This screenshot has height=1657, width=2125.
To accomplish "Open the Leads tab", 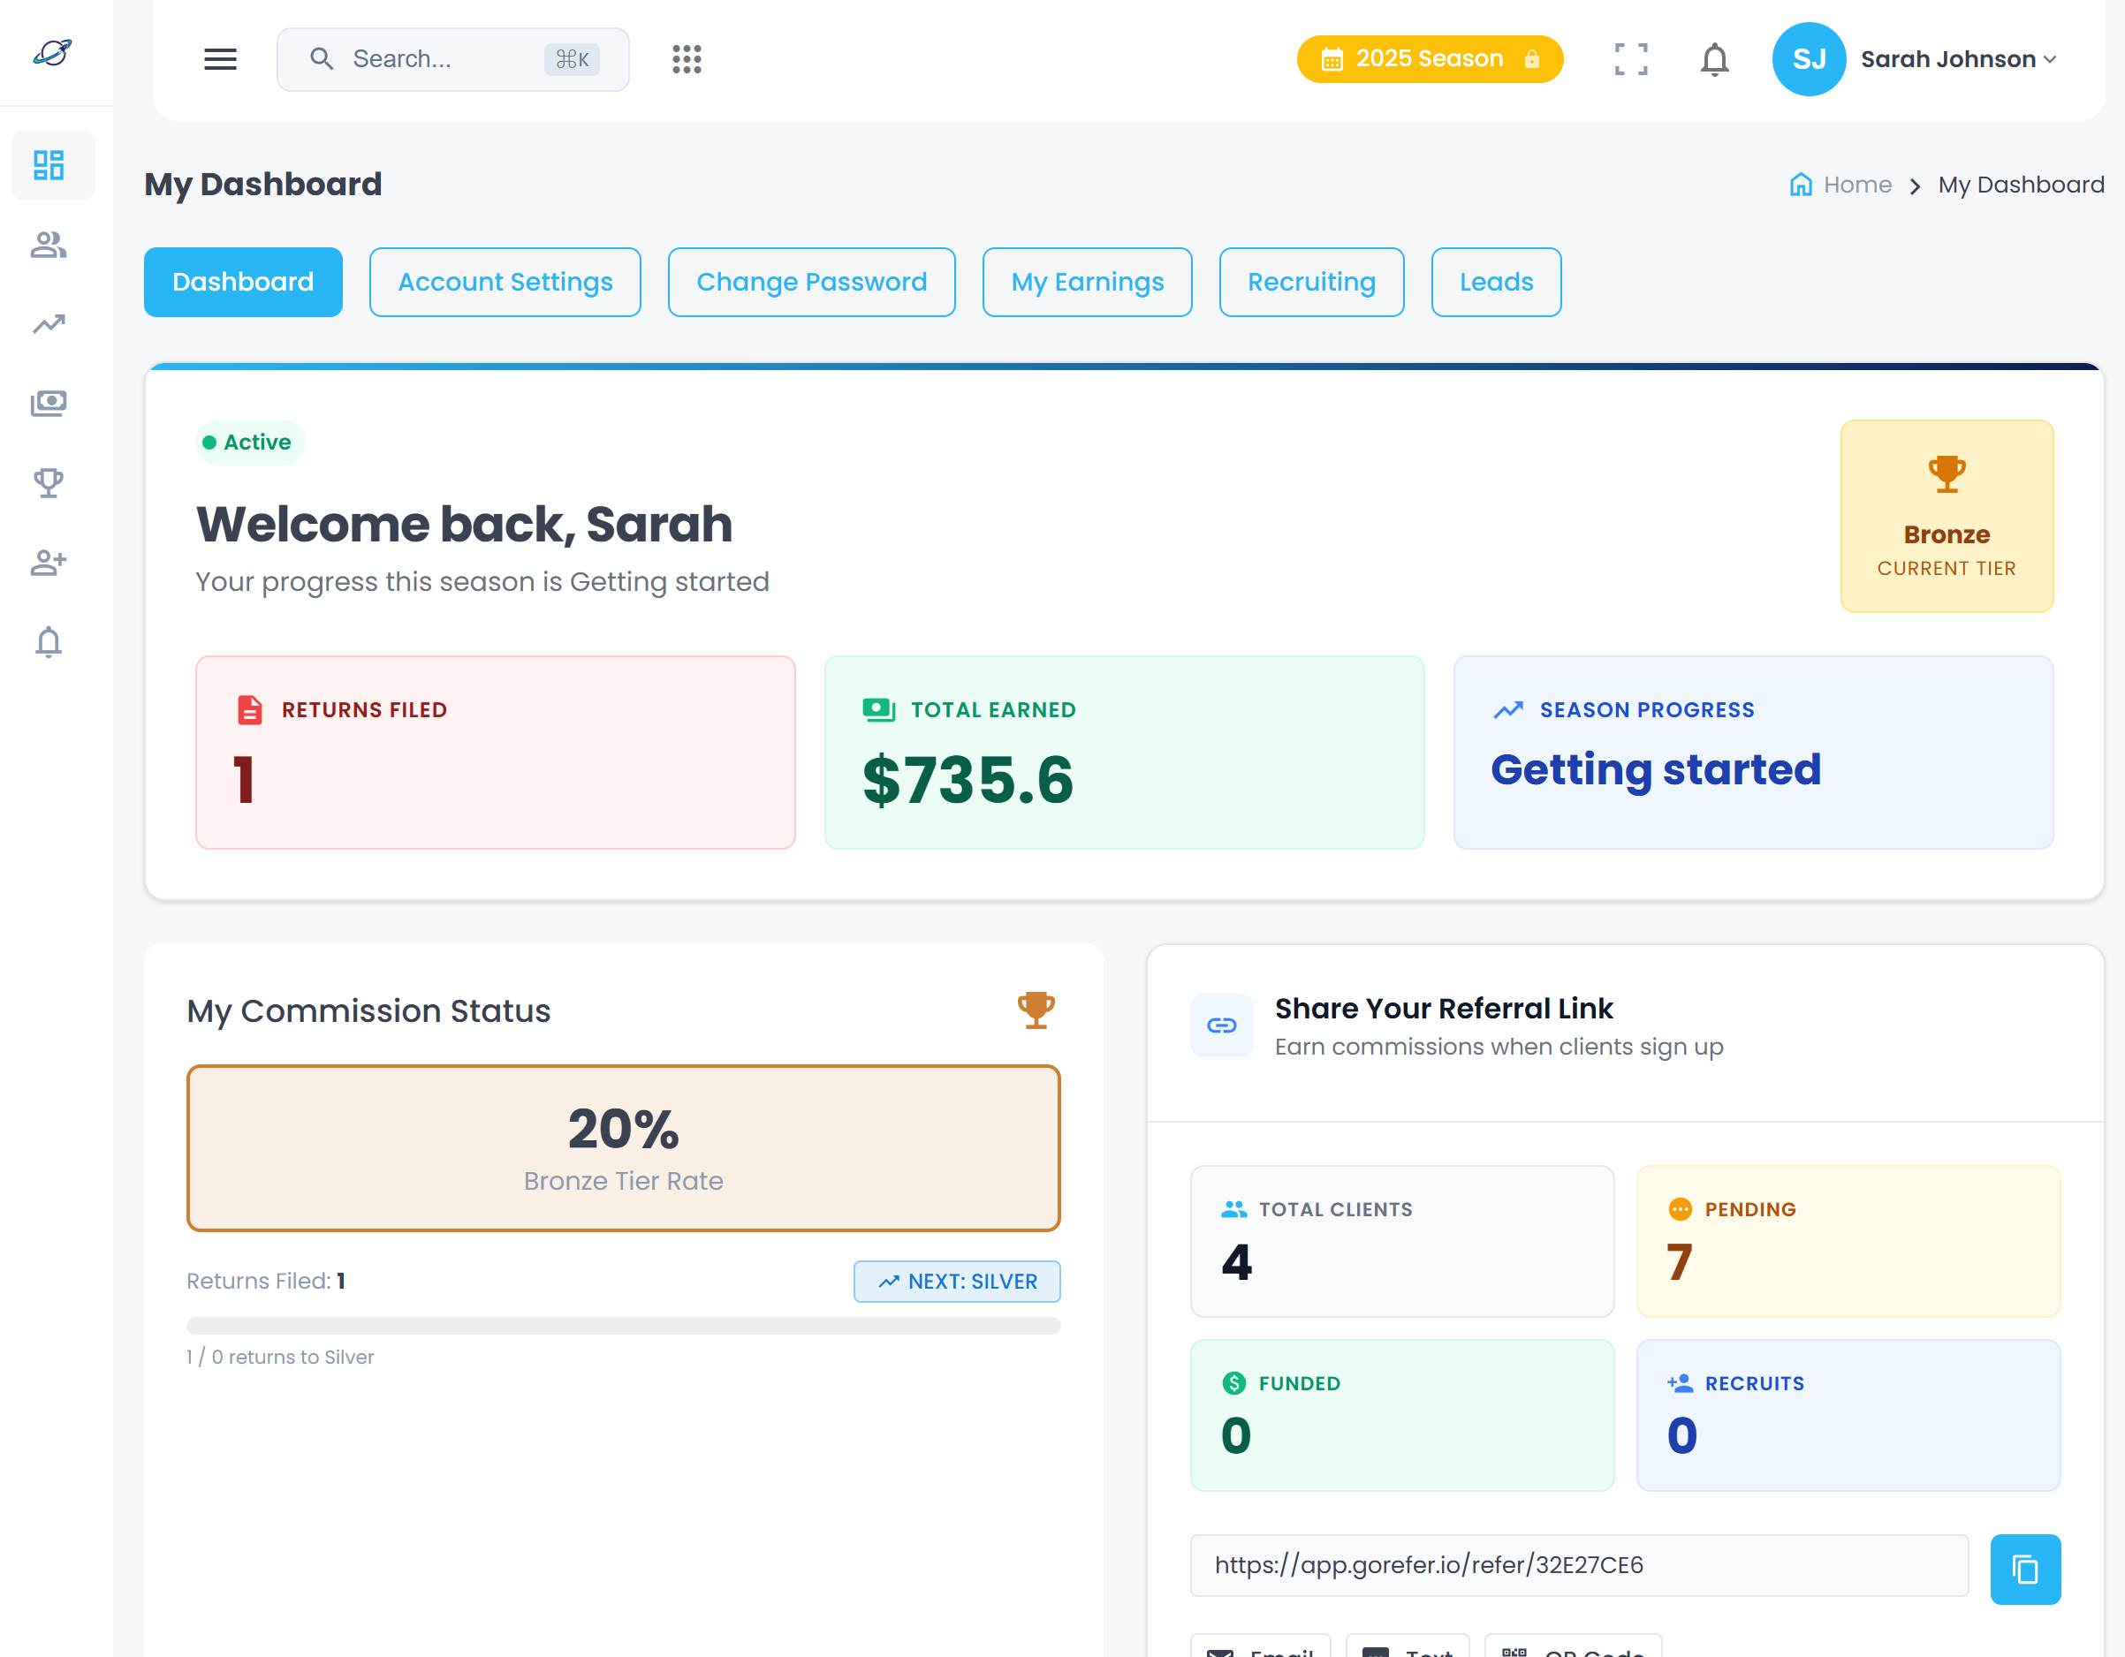I will click(x=1496, y=282).
